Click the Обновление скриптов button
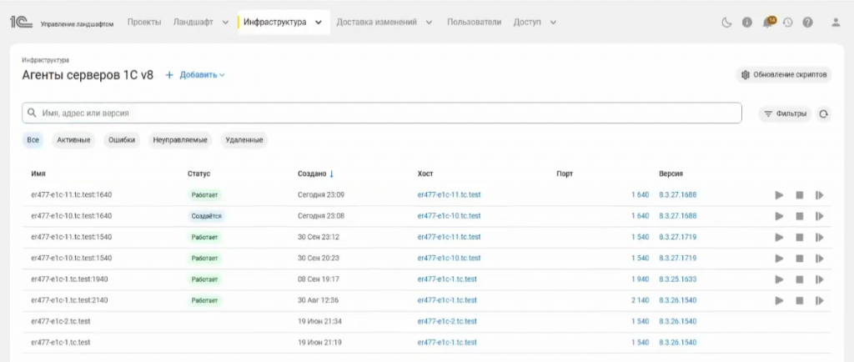 [x=784, y=75]
